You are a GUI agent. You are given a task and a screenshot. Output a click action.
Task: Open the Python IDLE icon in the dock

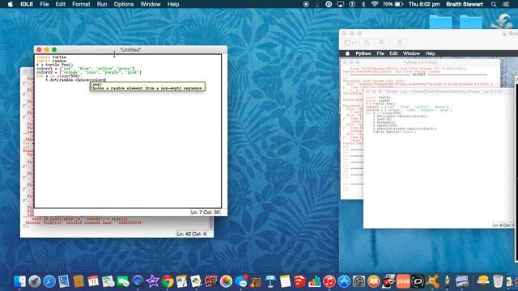pos(196,281)
